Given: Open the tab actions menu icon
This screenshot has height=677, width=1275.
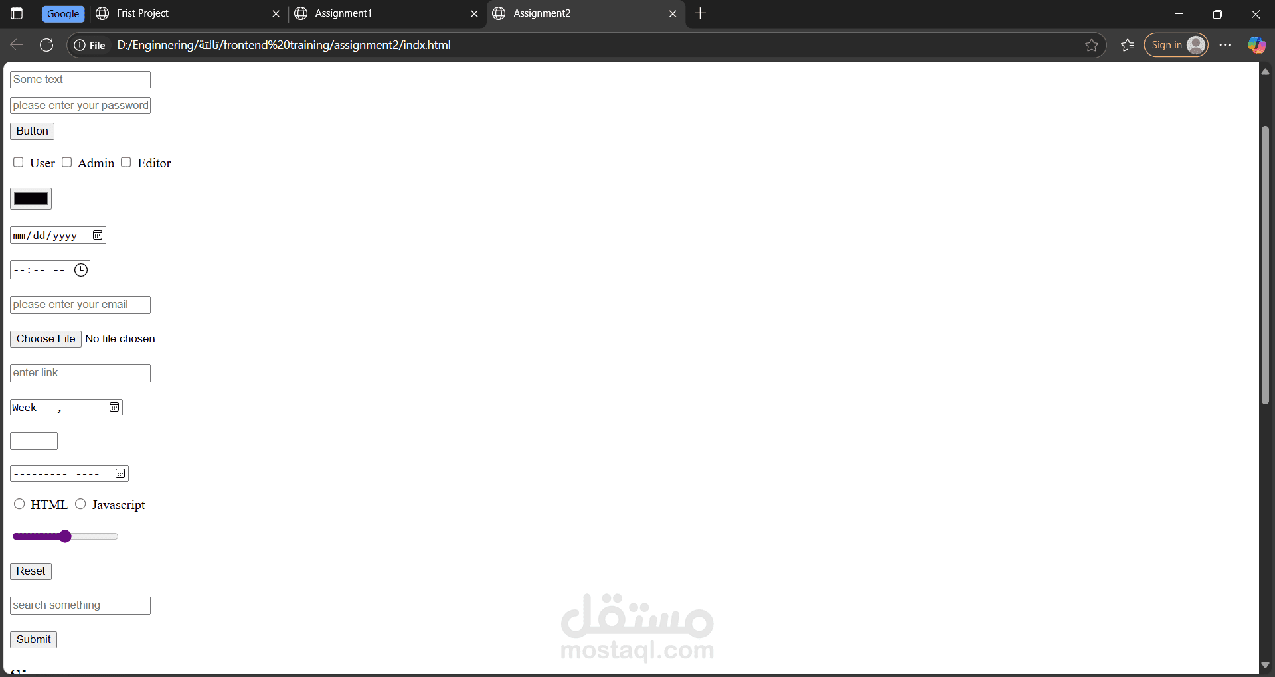Looking at the screenshot, I should 17,13.
